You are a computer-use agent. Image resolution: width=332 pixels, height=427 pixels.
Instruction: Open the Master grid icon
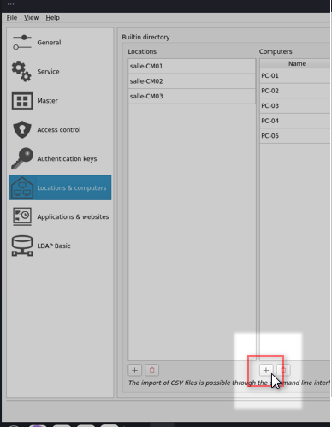(22, 100)
